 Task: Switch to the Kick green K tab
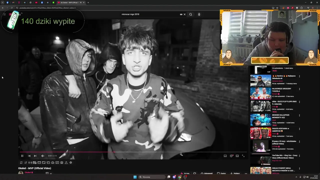[53, 2]
